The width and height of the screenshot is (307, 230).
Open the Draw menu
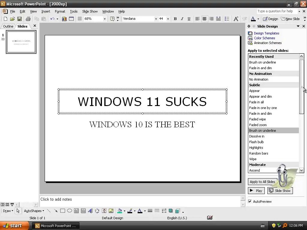[8, 211]
